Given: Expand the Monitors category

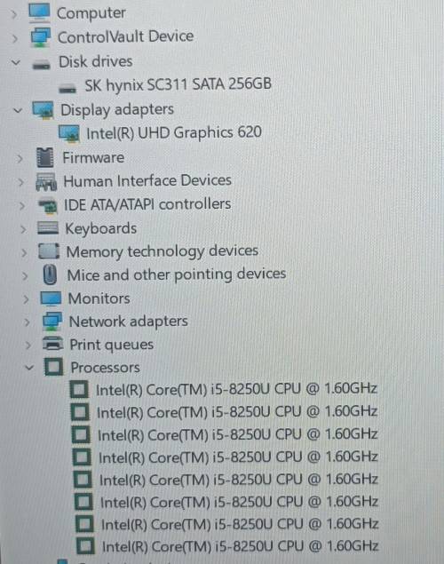Looking at the screenshot, I should tap(26, 299).
